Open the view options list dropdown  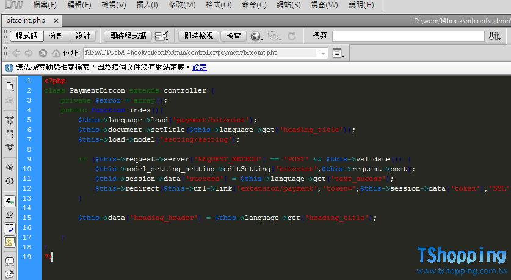coord(339,53)
